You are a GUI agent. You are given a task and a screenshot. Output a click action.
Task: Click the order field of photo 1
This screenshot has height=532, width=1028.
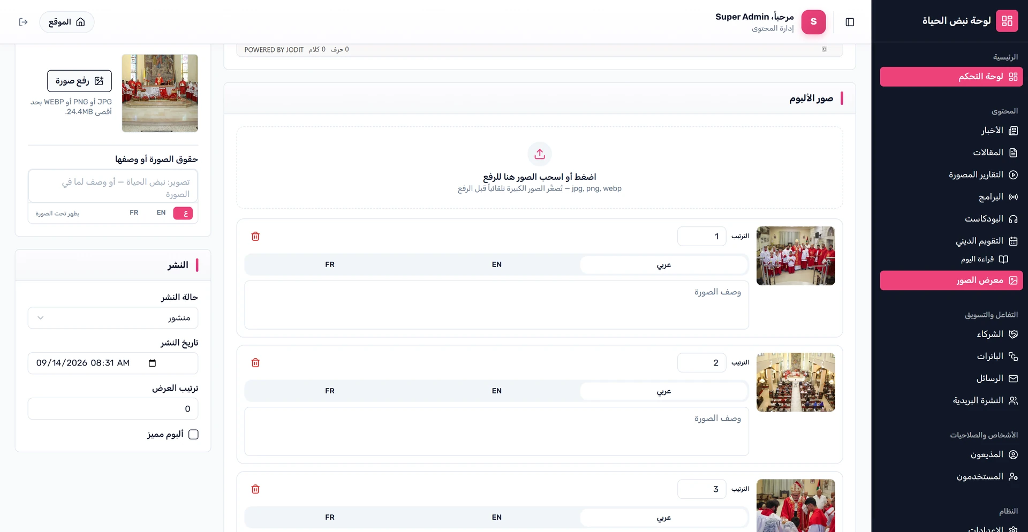(x=701, y=236)
